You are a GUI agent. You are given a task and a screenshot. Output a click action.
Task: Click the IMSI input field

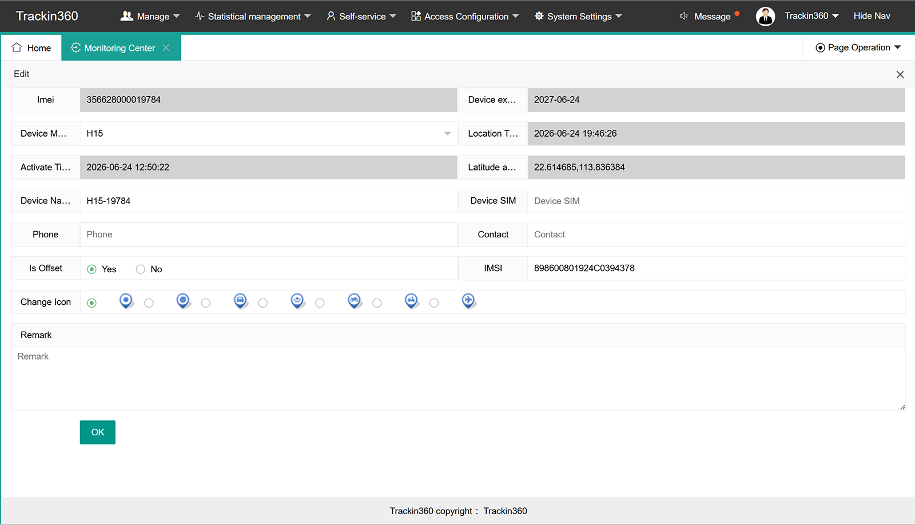pyautogui.click(x=716, y=268)
